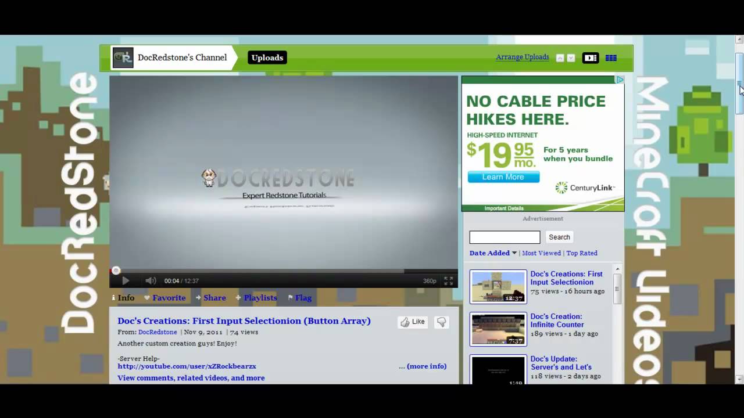Click the move-down arrow beside Arrange Uploads

(571, 58)
